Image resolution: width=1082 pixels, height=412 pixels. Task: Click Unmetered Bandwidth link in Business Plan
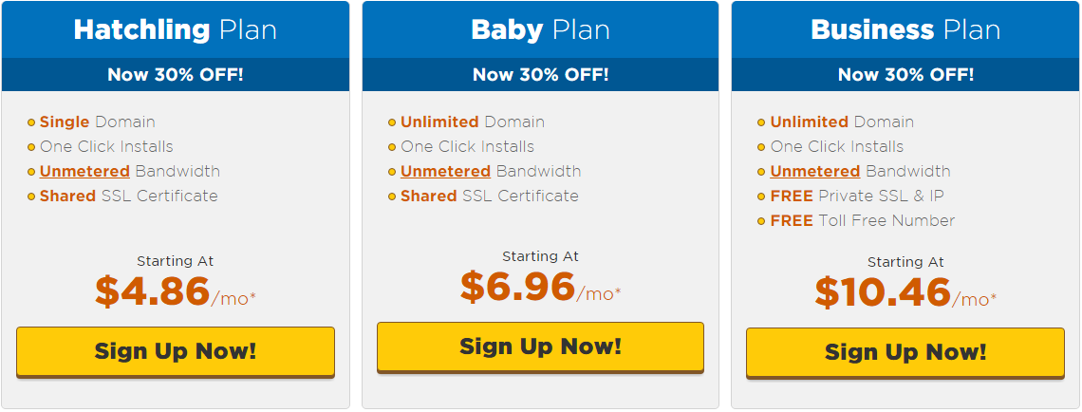(x=814, y=172)
